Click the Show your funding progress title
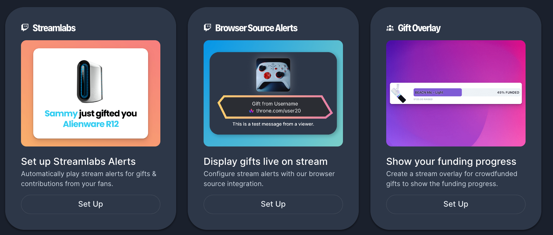The width and height of the screenshot is (553, 235). (451, 162)
